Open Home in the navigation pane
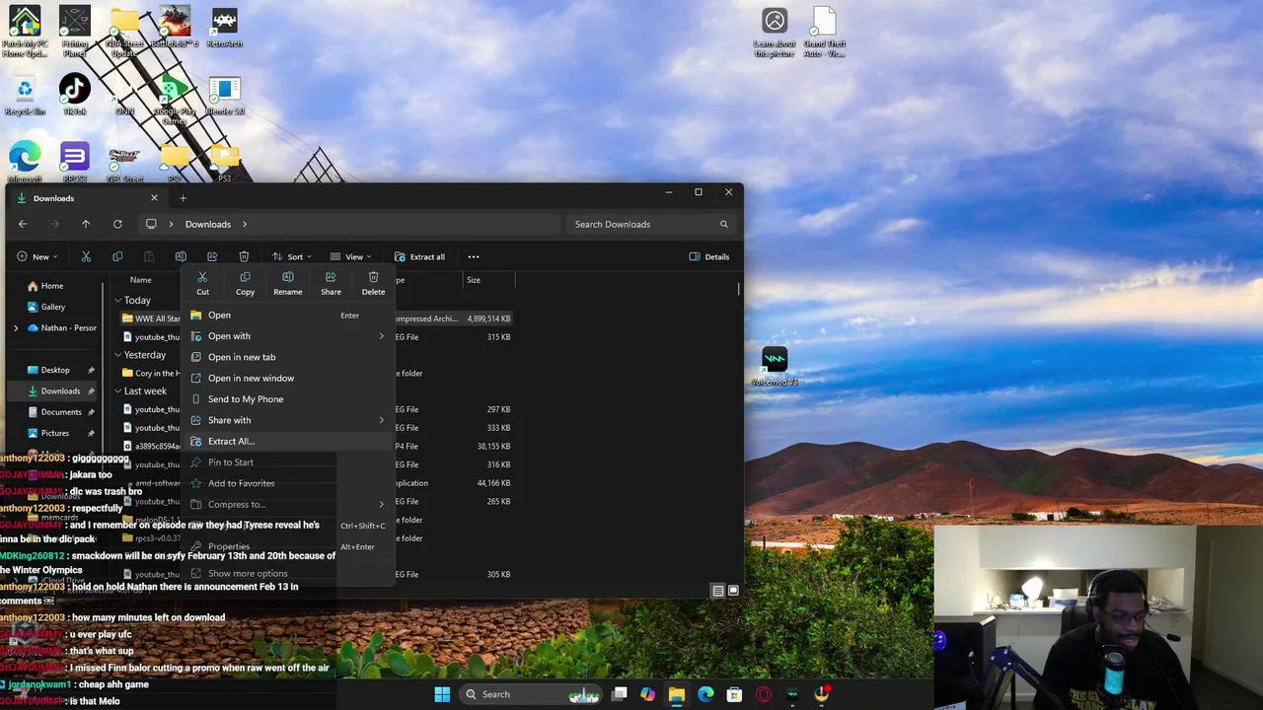This screenshot has width=1263, height=710. point(52,286)
